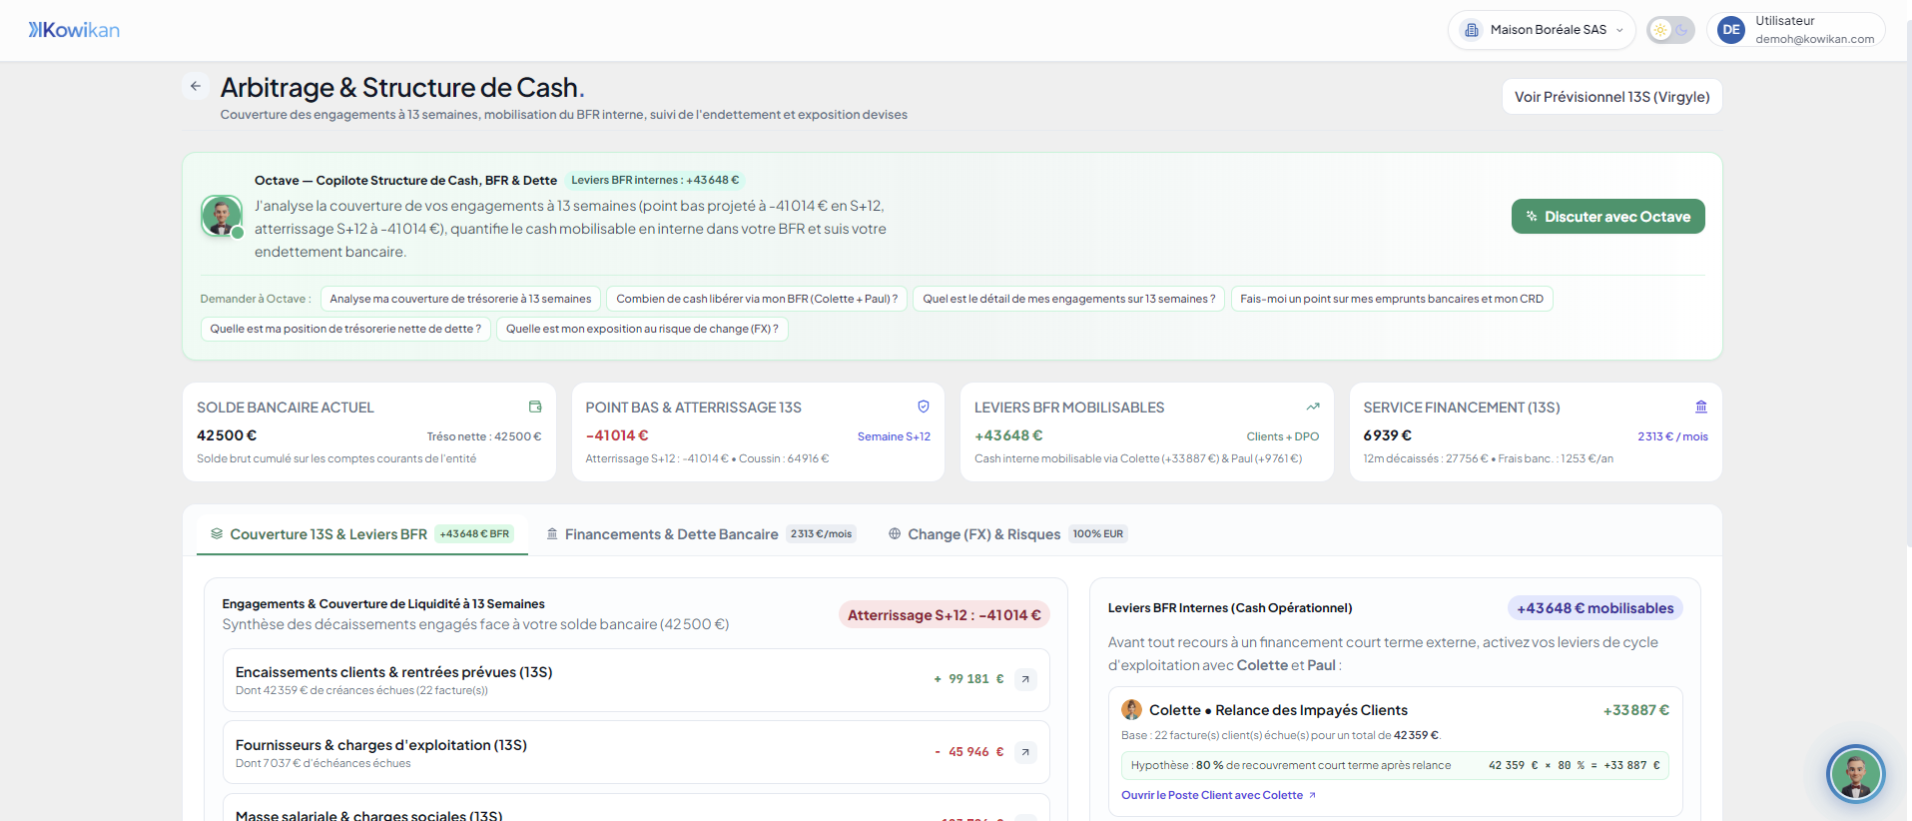
Task: Click +43648 € mobilisables badge
Action: coord(1595,608)
